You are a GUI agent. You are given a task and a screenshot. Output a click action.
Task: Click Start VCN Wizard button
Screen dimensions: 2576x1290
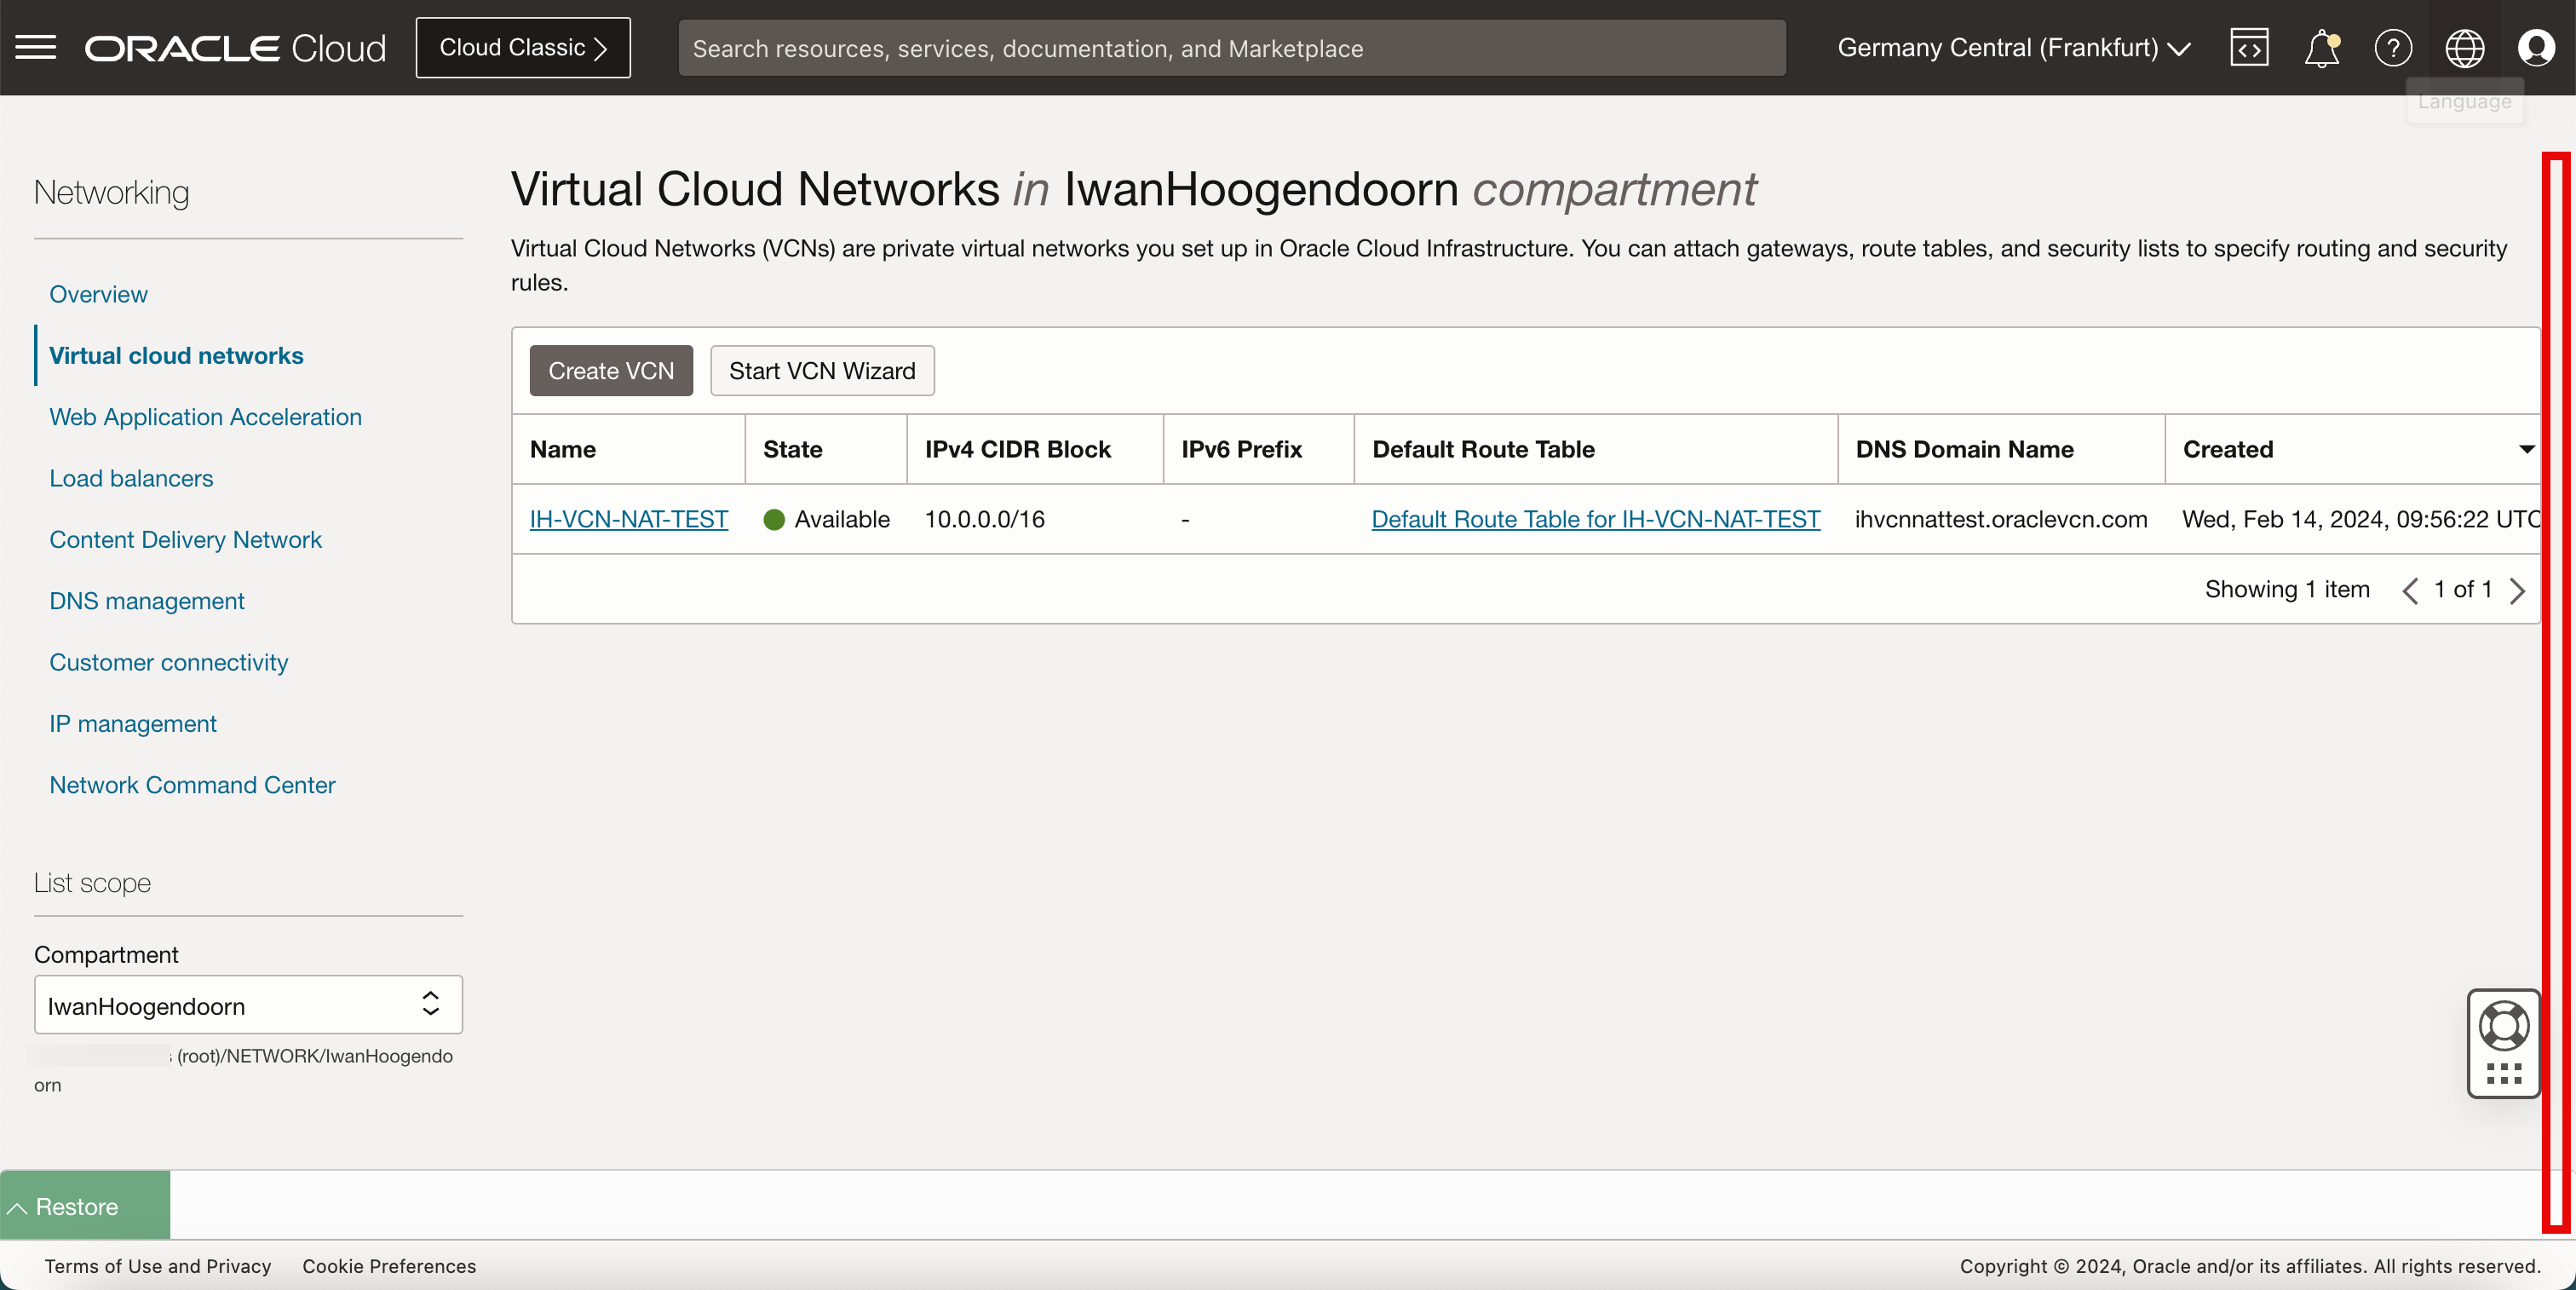(x=822, y=371)
